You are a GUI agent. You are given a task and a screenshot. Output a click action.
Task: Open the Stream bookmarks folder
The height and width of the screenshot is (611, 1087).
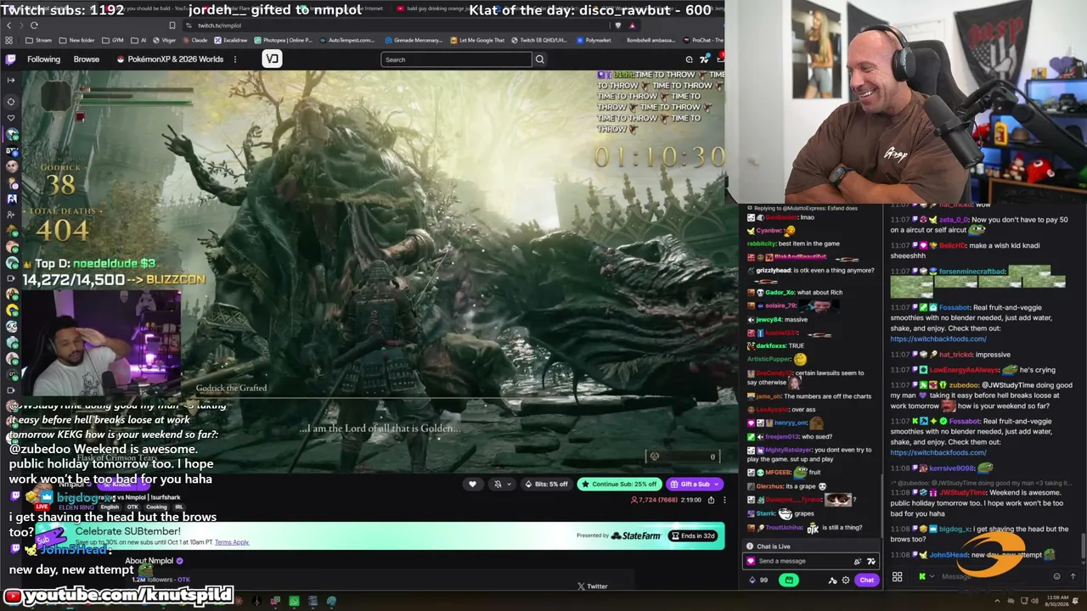39,40
